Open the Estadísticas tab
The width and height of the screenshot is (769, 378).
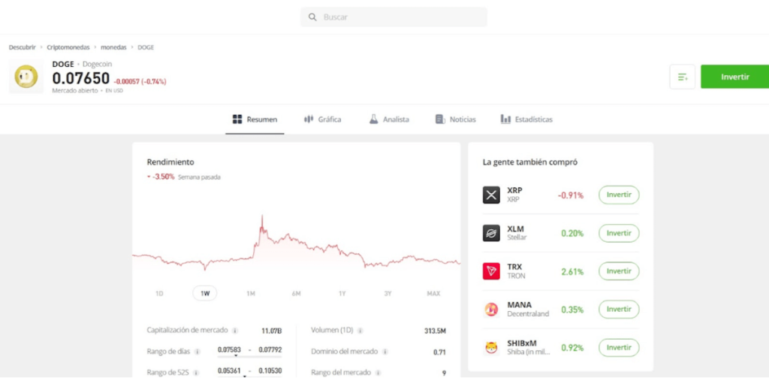click(x=526, y=119)
